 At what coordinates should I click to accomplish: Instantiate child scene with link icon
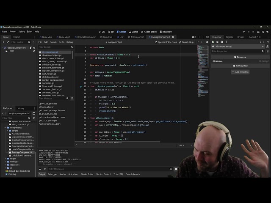(x=8, y=42)
